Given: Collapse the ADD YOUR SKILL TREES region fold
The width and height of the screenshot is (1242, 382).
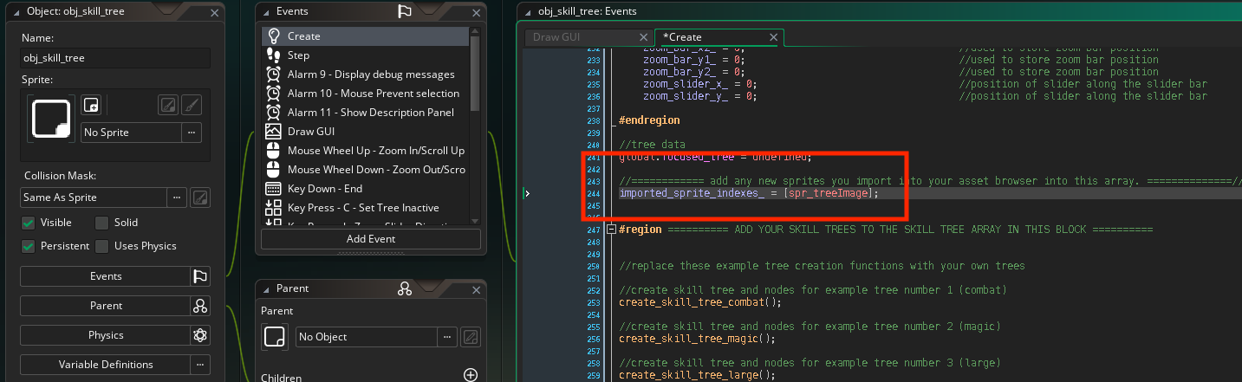Looking at the screenshot, I should (611, 230).
